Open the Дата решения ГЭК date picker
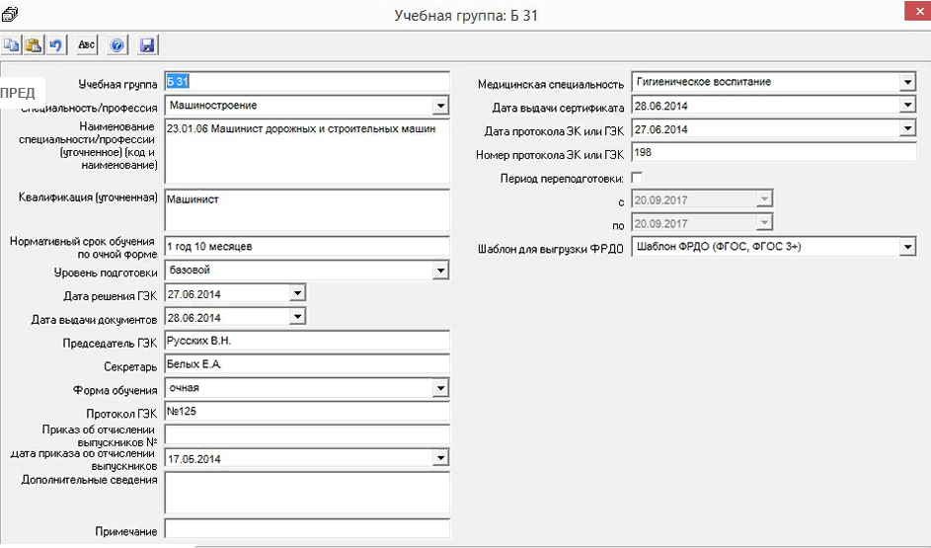931x548 pixels. (x=297, y=293)
